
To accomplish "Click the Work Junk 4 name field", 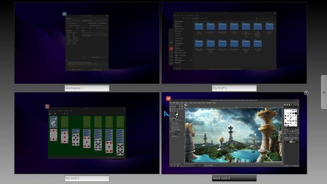I will click(234, 178).
